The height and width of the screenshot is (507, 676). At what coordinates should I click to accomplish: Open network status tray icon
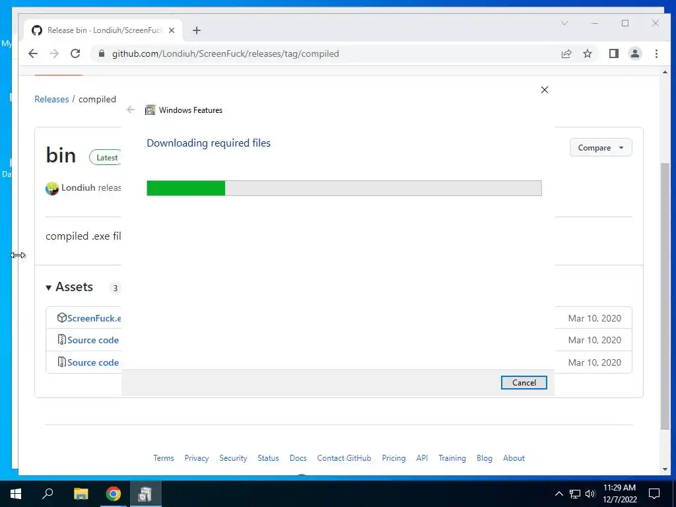[x=575, y=494]
